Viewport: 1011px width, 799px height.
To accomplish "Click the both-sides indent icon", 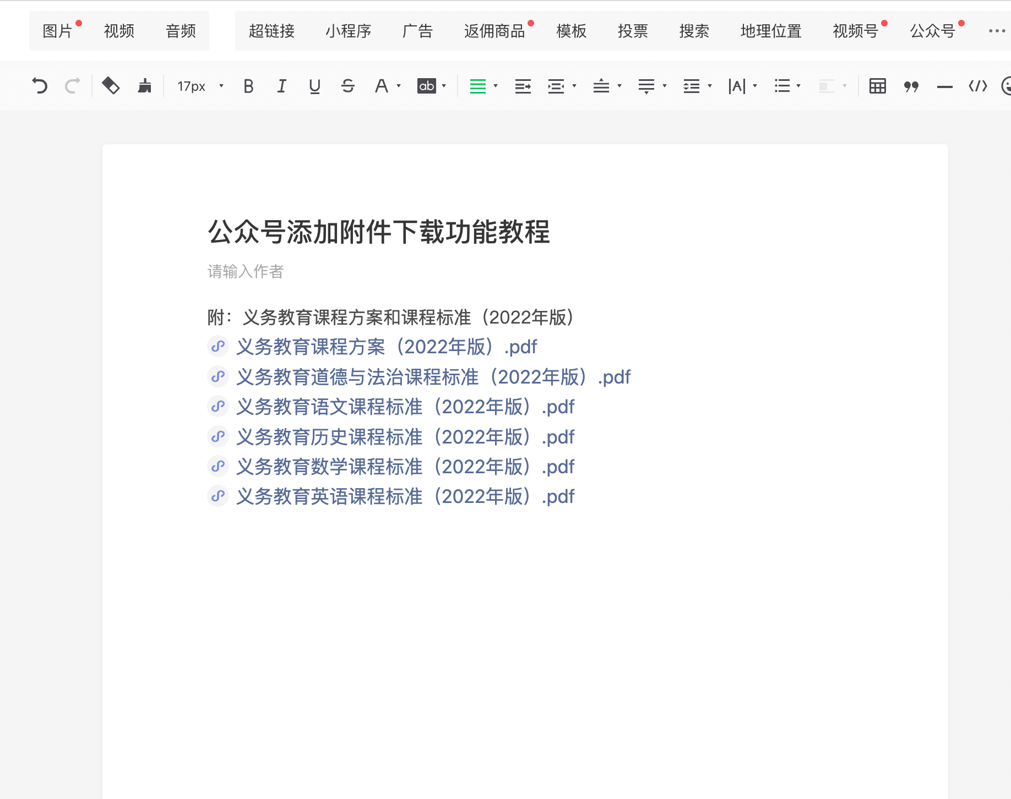I will click(556, 86).
